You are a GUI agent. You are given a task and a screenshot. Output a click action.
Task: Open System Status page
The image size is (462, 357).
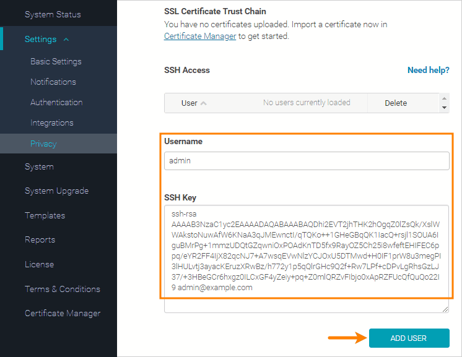pos(53,14)
